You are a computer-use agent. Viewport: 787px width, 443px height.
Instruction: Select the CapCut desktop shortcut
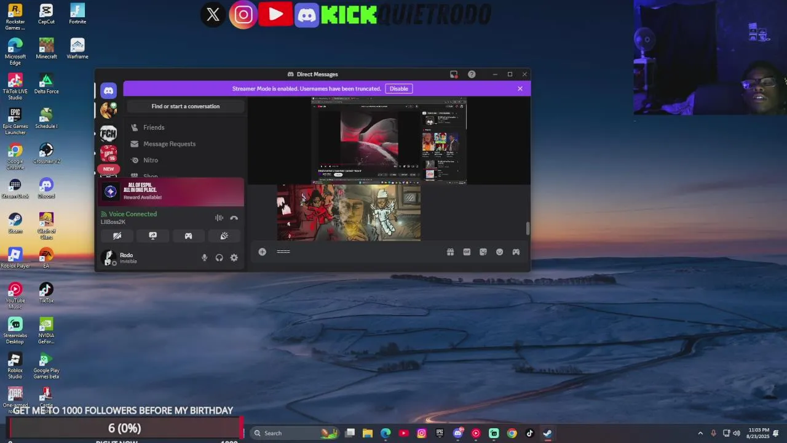(46, 14)
